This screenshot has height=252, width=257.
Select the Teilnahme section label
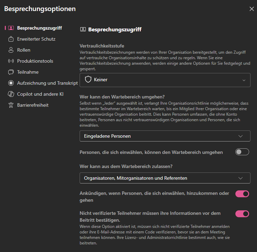[x=28, y=72]
